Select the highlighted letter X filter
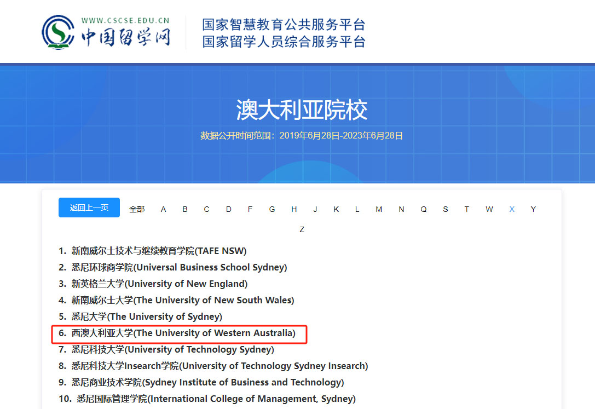This screenshot has width=595, height=409. click(x=511, y=209)
